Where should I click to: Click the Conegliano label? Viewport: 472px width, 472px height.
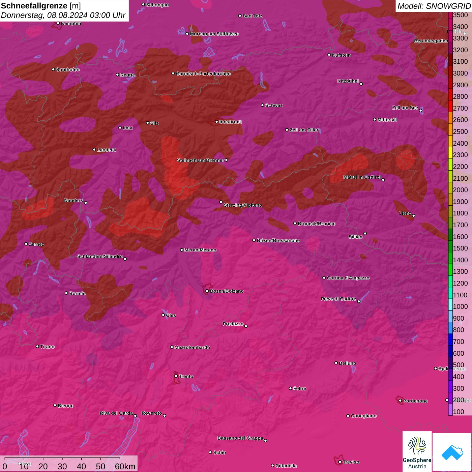click(363, 416)
